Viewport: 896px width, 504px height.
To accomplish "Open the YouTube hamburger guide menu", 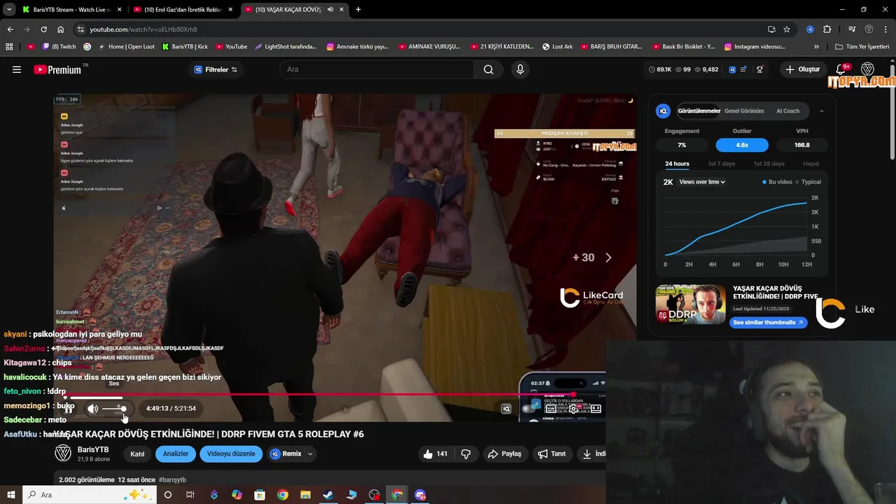I will pyautogui.click(x=17, y=69).
